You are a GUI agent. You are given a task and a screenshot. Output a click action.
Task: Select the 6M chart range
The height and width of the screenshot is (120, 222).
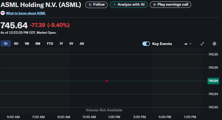(38, 44)
